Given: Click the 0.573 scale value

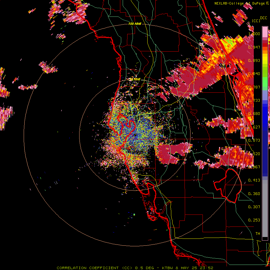Looking at the screenshot, I should [x=254, y=140].
